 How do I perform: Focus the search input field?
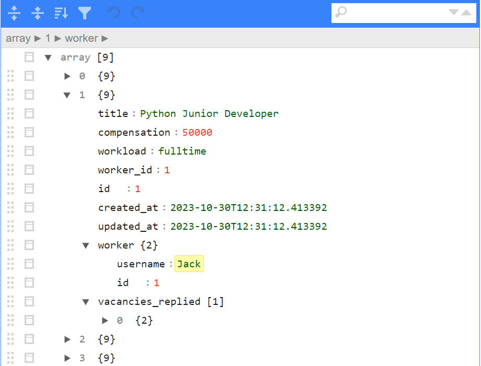(x=397, y=13)
